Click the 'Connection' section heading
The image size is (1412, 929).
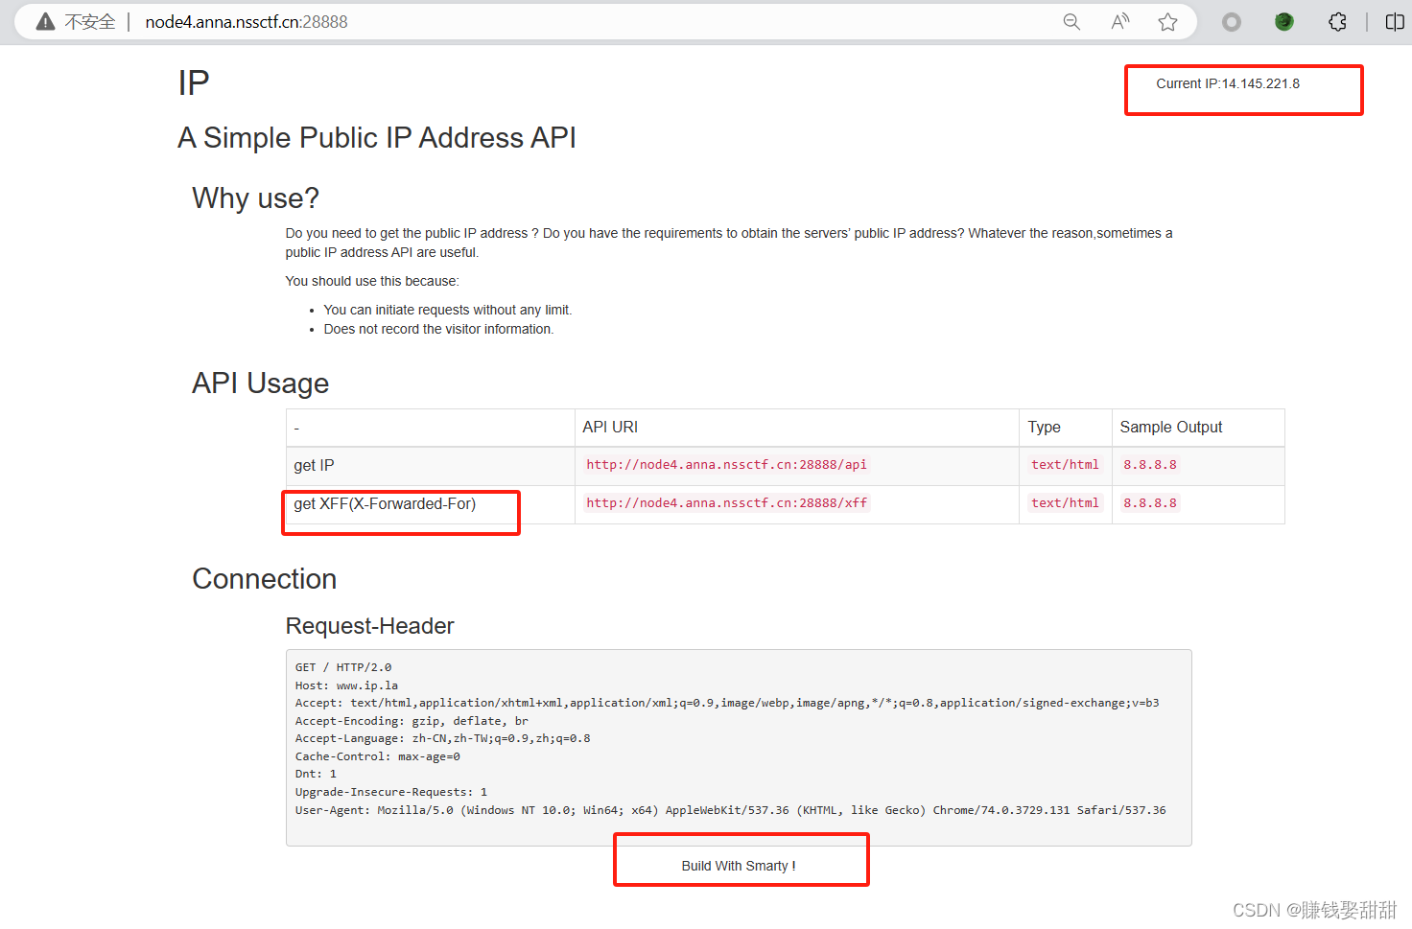click(264, 579)
